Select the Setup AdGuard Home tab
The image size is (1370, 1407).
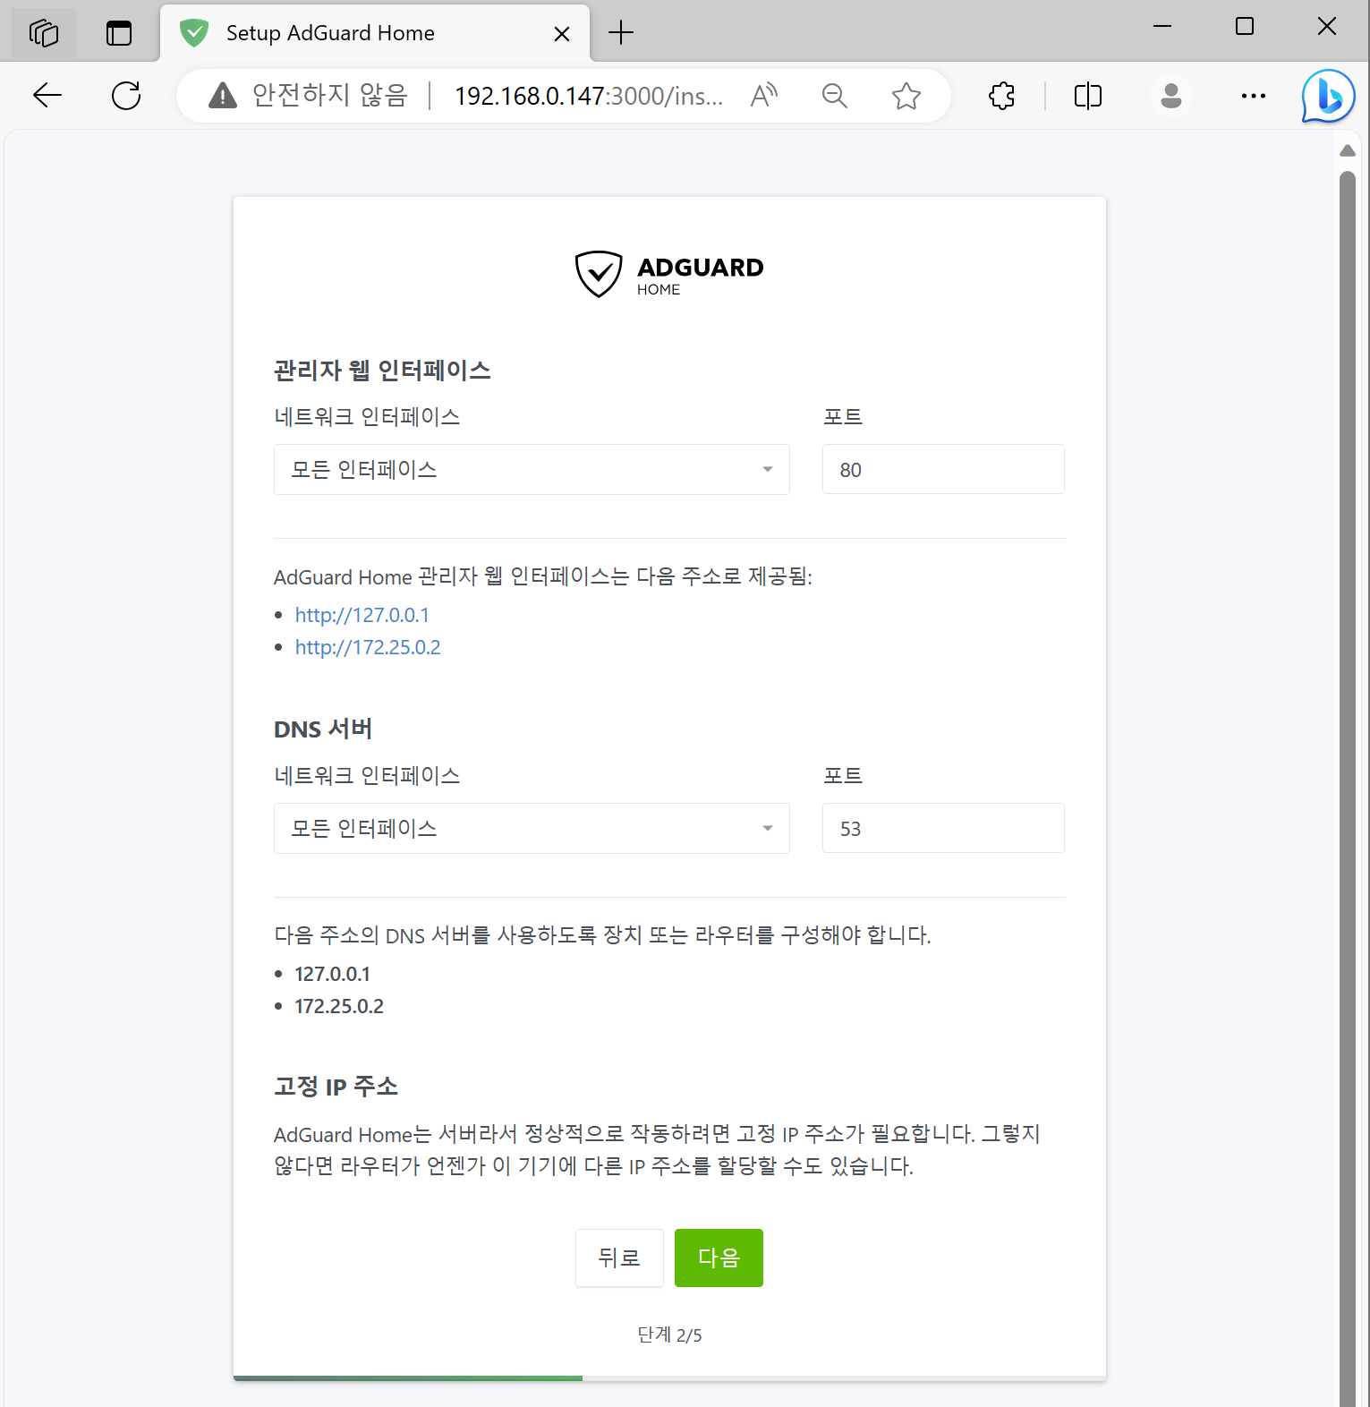tap(375, 33)
